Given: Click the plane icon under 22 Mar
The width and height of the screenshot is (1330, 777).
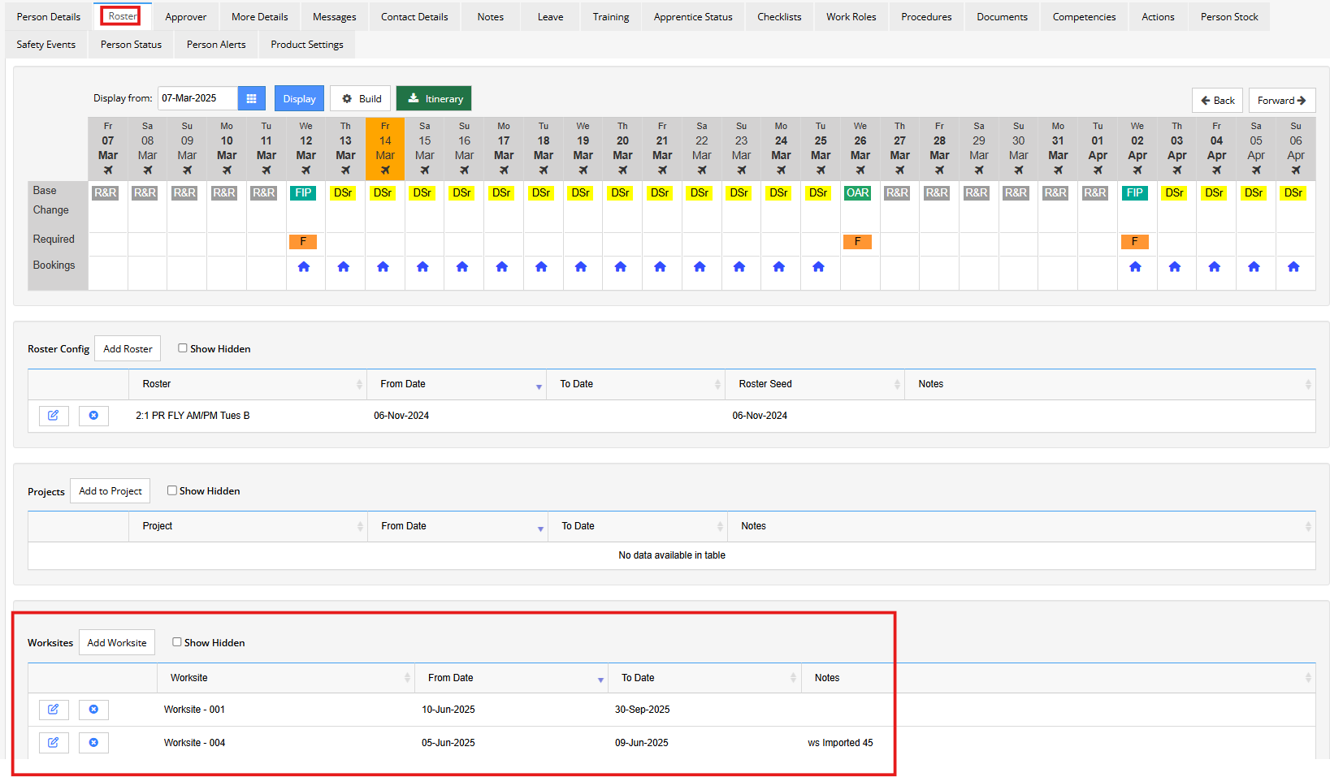Looking at the screenshot, I should pyautogui.click(x=702, y=171).
